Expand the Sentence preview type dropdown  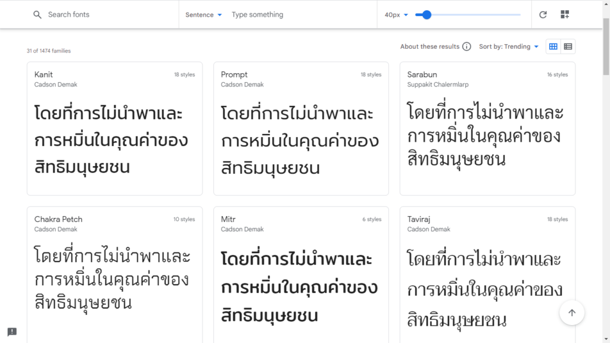coord(204,15)
